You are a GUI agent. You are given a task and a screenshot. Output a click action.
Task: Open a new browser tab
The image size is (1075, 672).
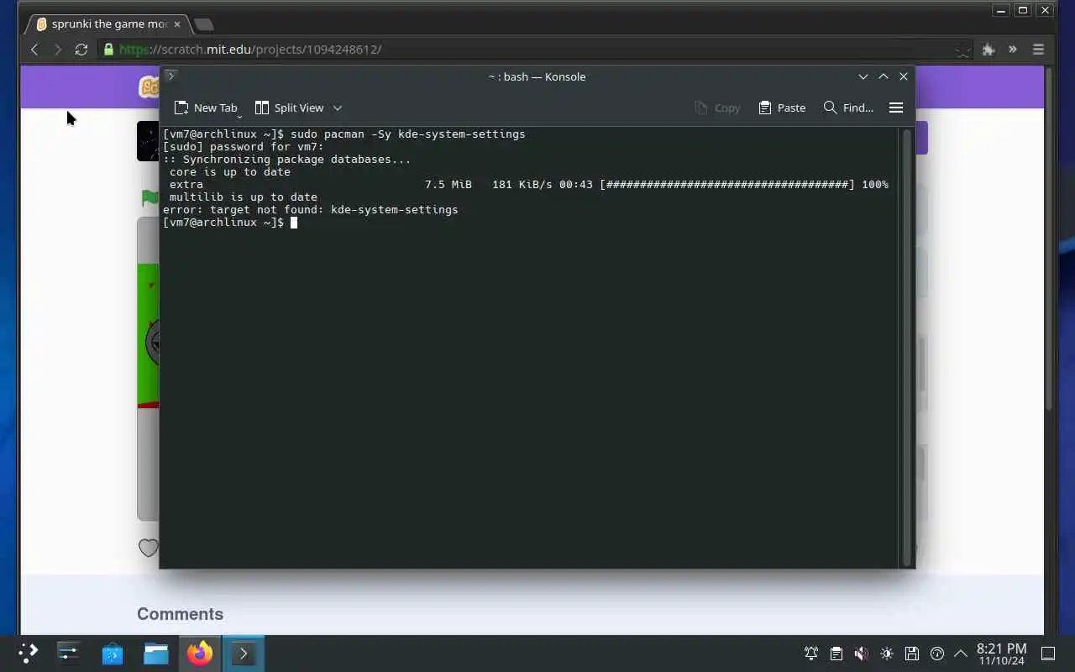click(204, 24)
